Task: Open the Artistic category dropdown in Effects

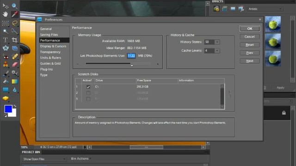Action: (265, 9)
